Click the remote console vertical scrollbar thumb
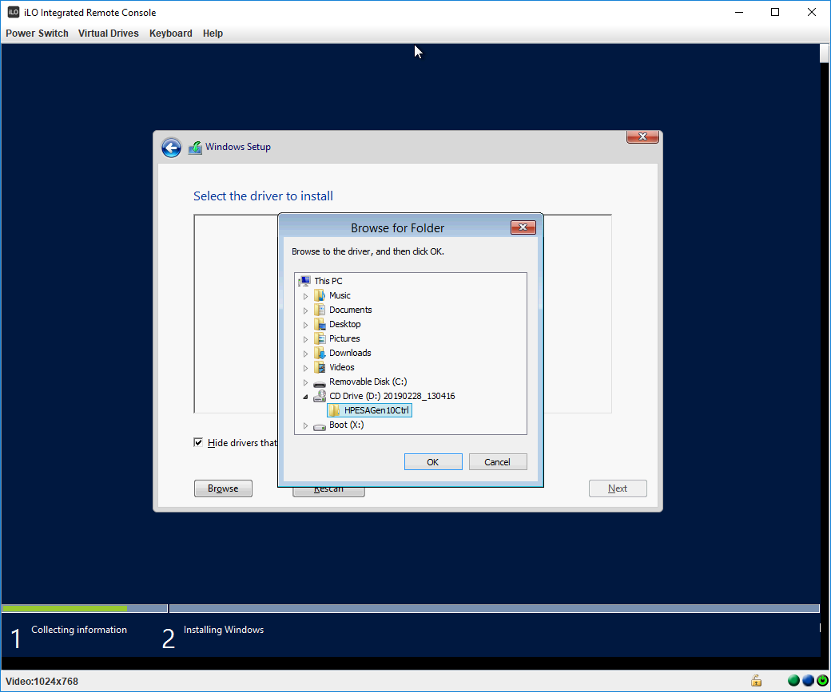 pyautogui.click(x=824, y=53)
